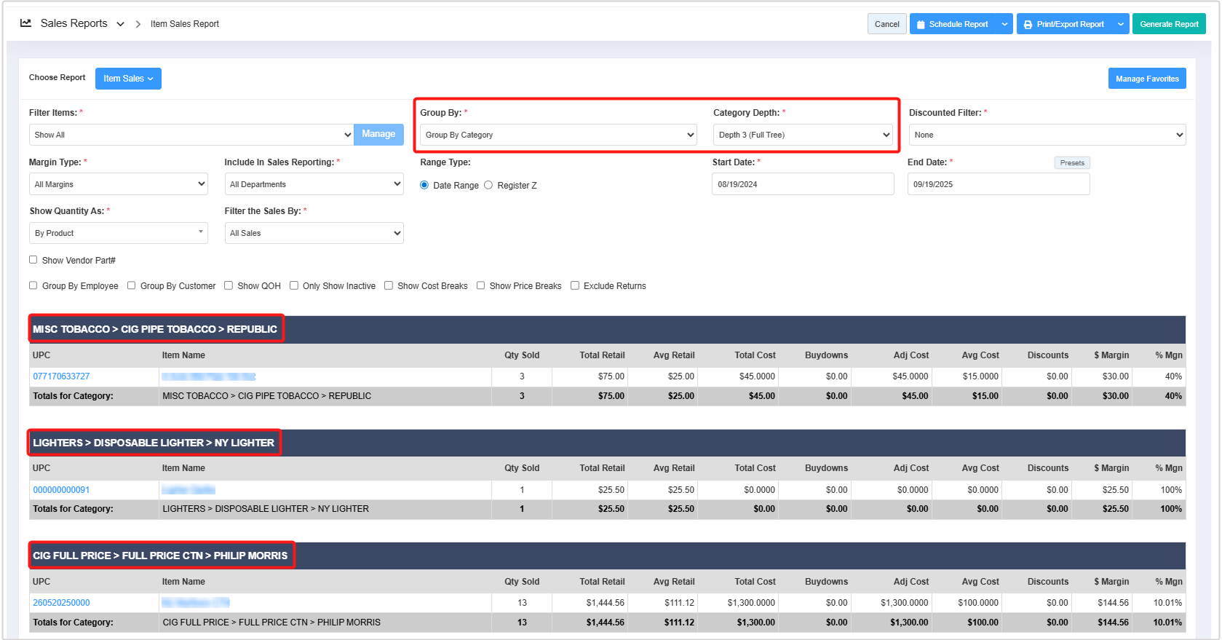Click the Manage Favorites button
This screenshot has width=1222, height=640.
click(1146, 79)
